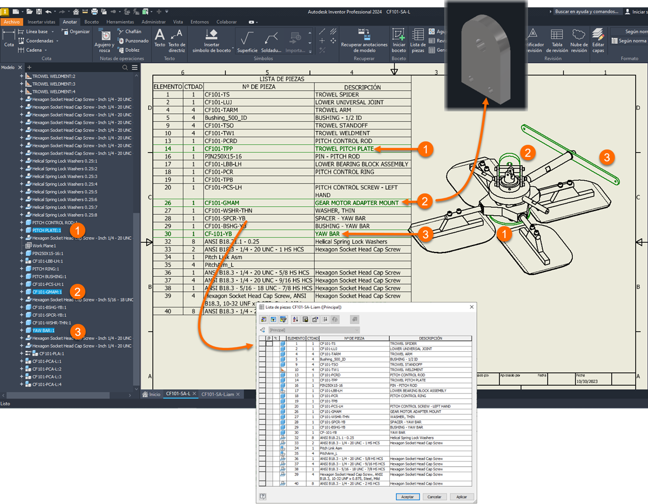Open the Agujero y rosca annotation tool
648x504 pixels.
104,40
